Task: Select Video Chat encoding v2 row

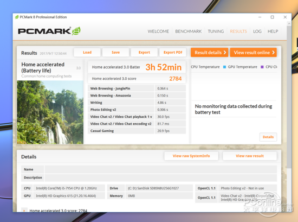Action: (137, 124)
